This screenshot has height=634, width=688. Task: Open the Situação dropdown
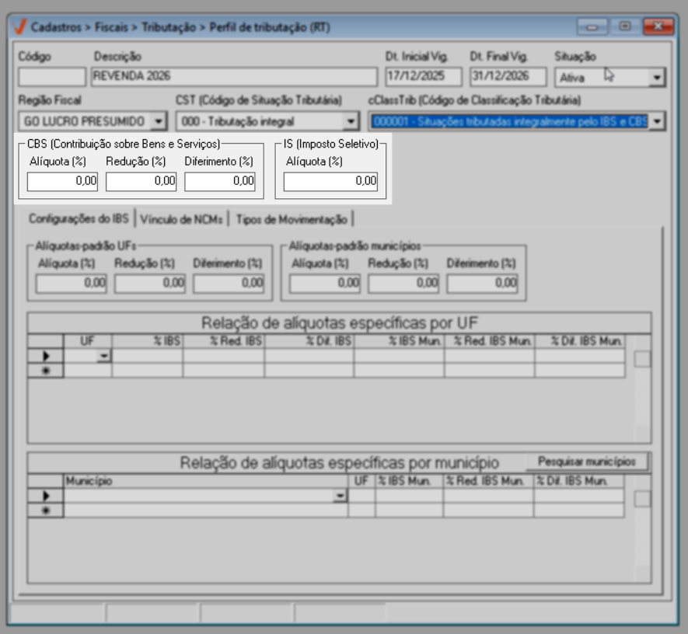(657, 77)
